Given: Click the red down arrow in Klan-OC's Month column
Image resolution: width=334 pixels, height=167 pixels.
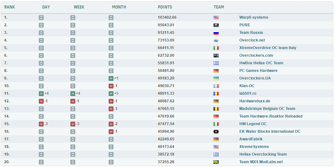Looking at the screenshot, I should coord(111,86).
